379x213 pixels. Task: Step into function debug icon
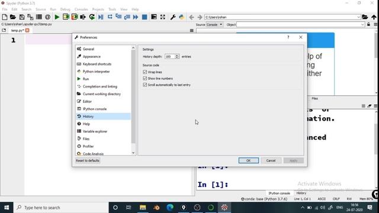(x=118, y=17)
